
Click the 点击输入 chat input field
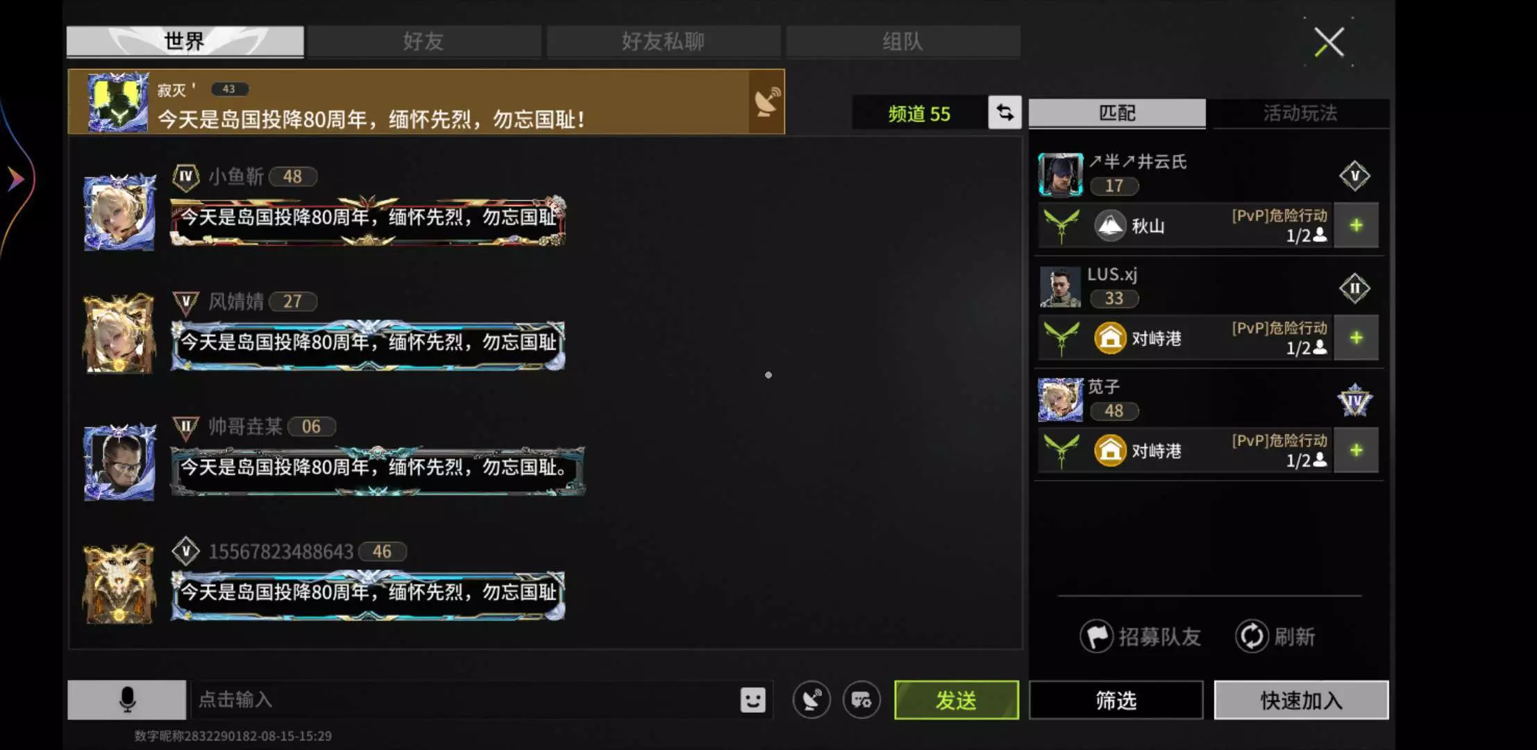tap(465, 699)
